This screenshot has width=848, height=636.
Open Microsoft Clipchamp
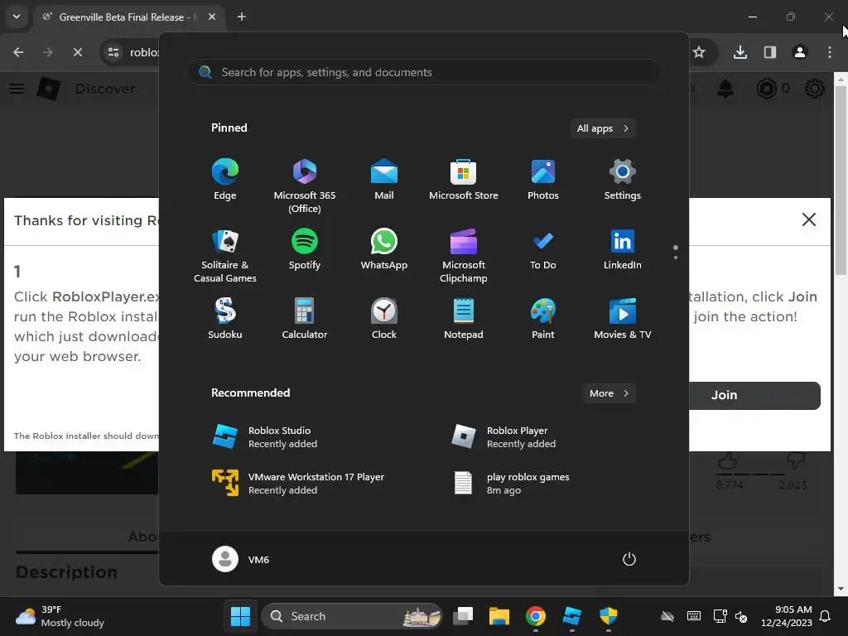[x=464, y=255]
